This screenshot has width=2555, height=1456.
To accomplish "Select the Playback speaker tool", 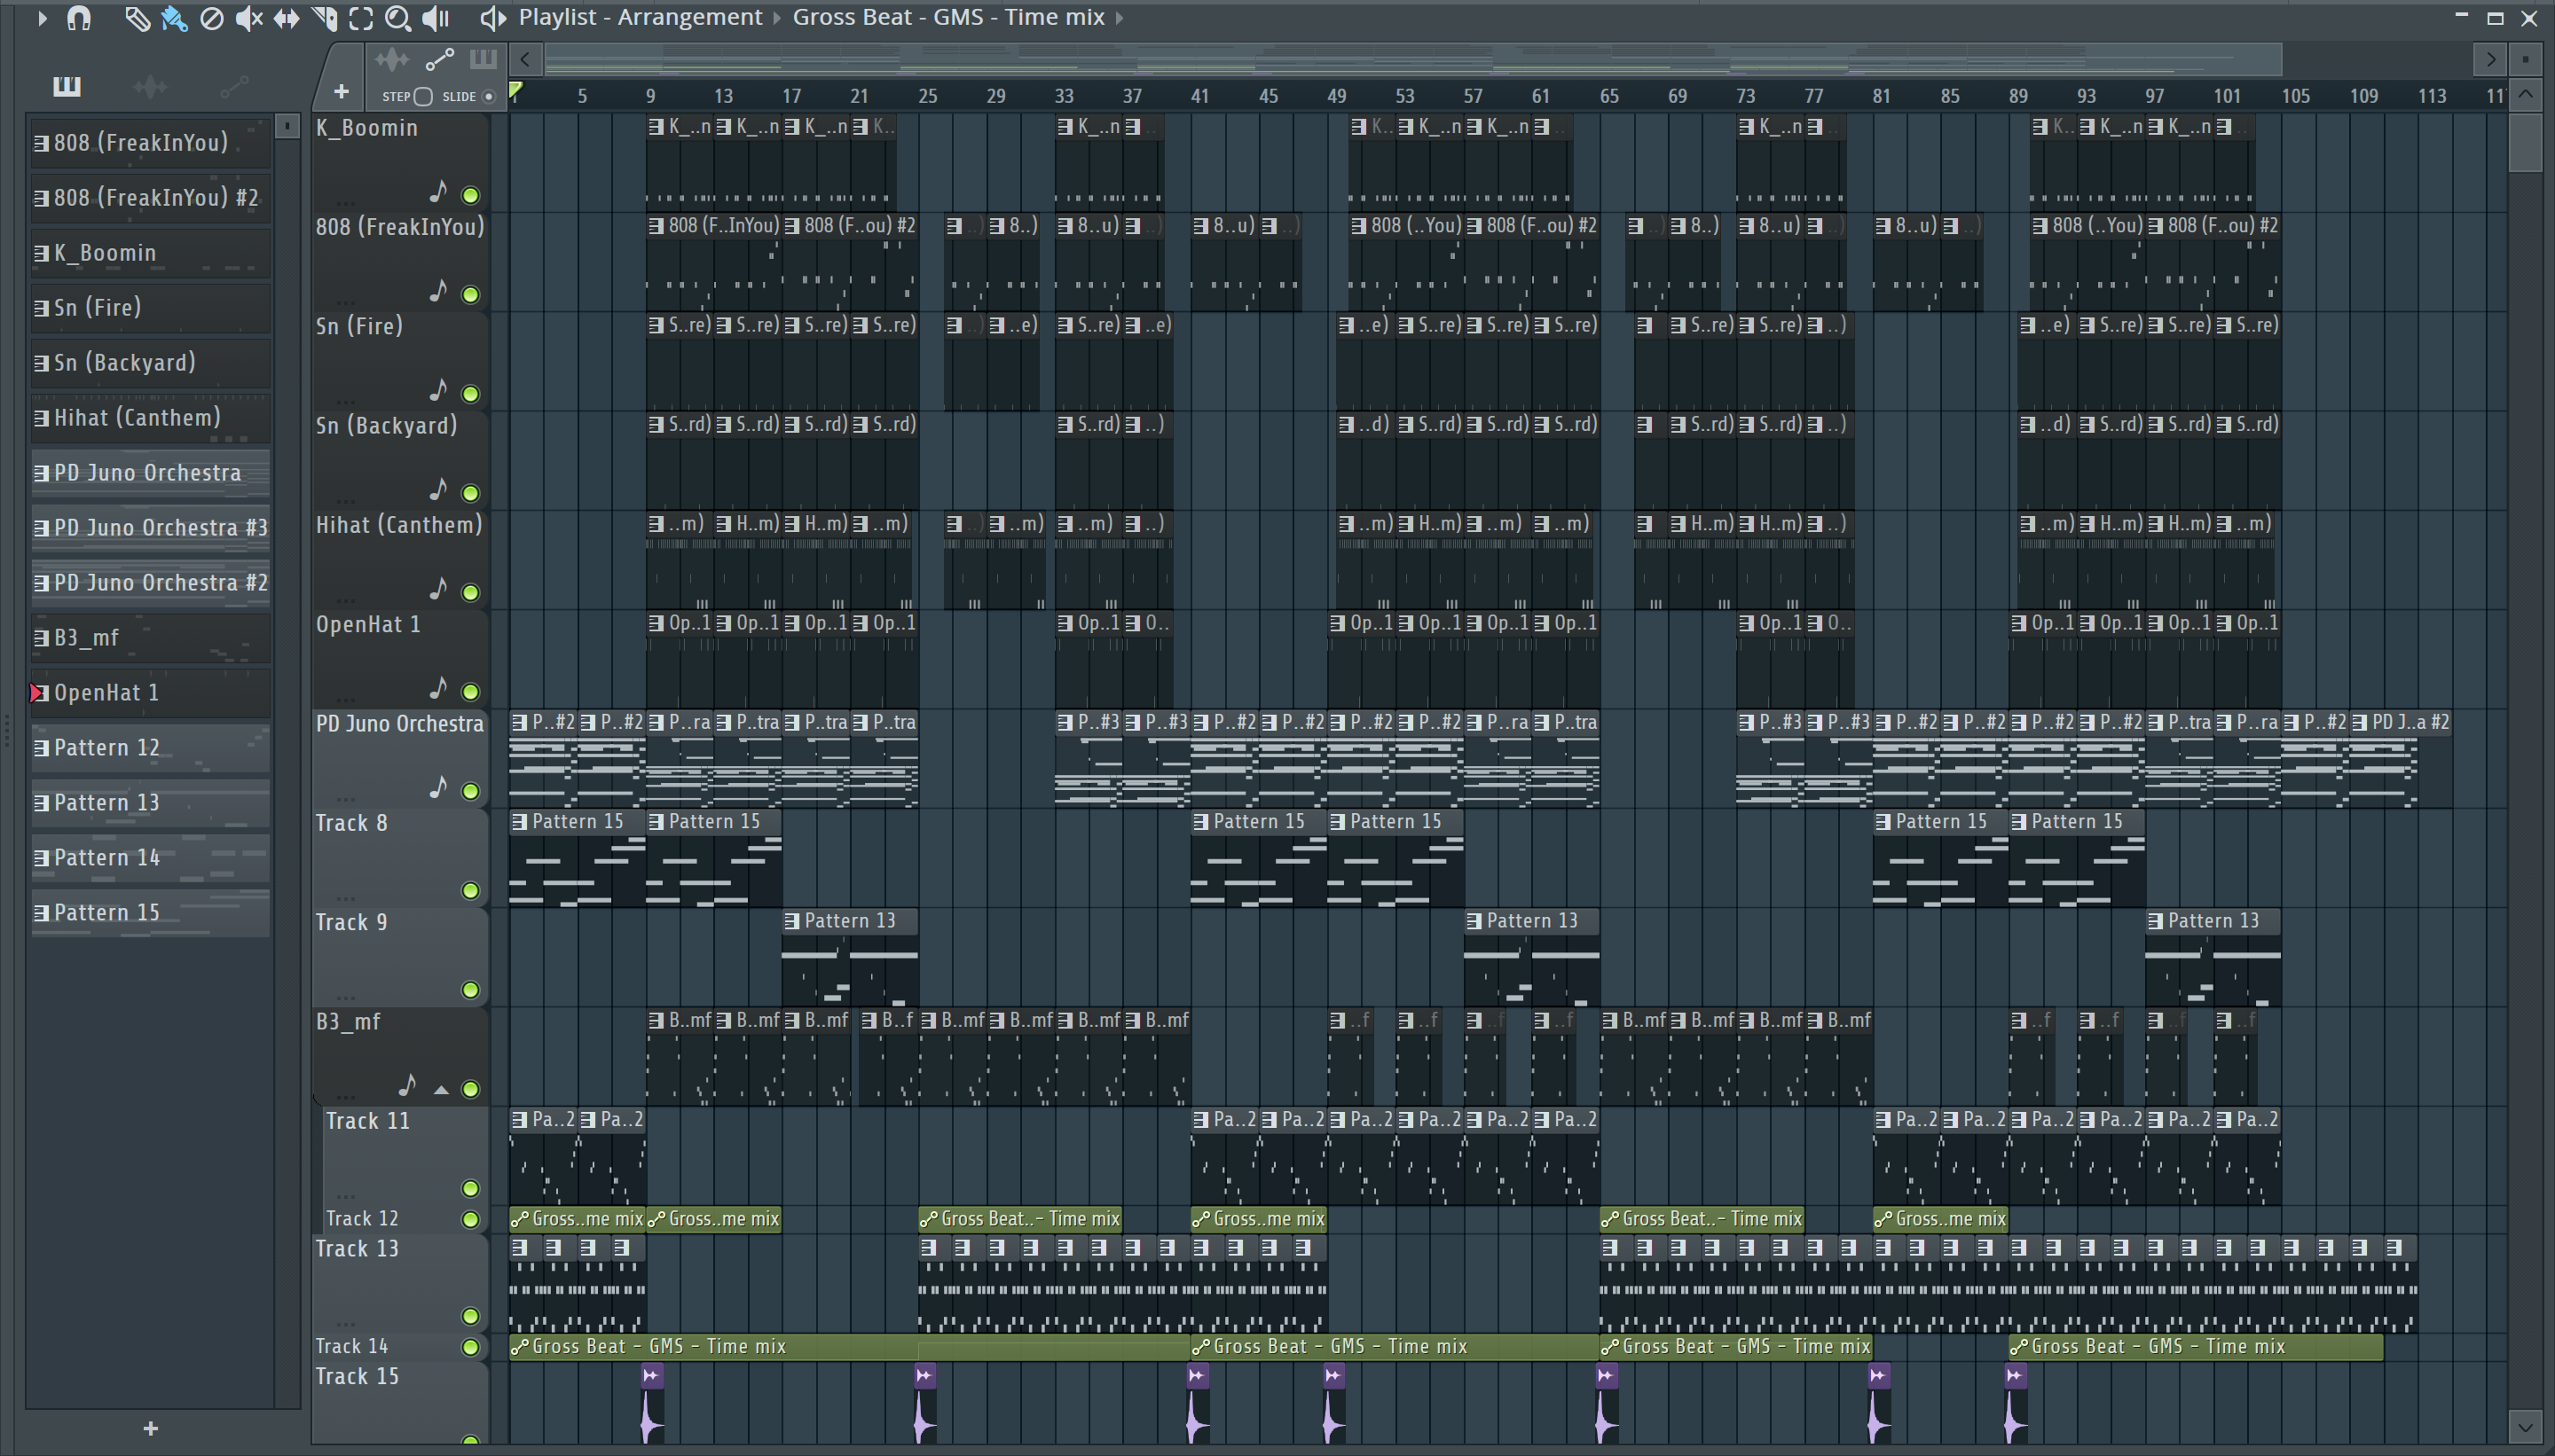I will click(x=436, y=18).
